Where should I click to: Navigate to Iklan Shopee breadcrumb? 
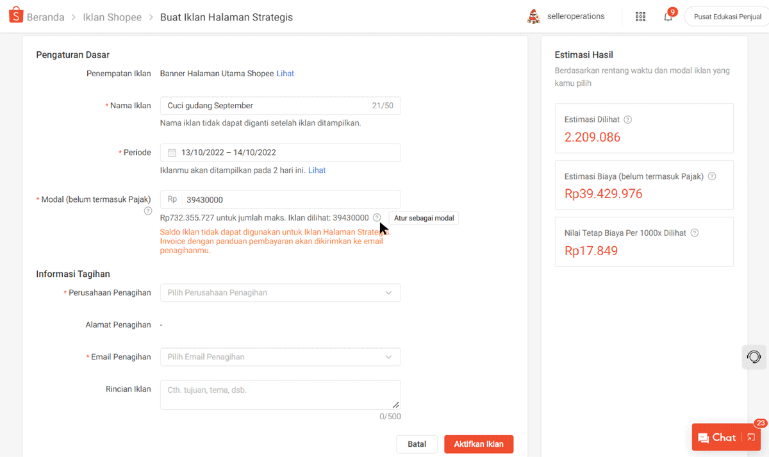112,17
